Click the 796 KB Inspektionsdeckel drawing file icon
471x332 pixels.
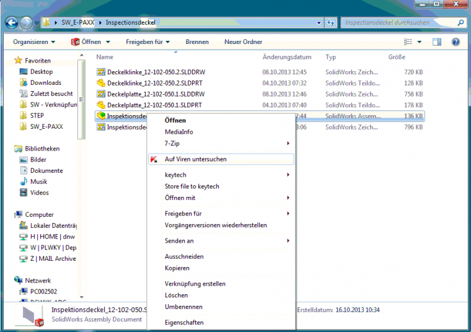[x=101, y=127]
